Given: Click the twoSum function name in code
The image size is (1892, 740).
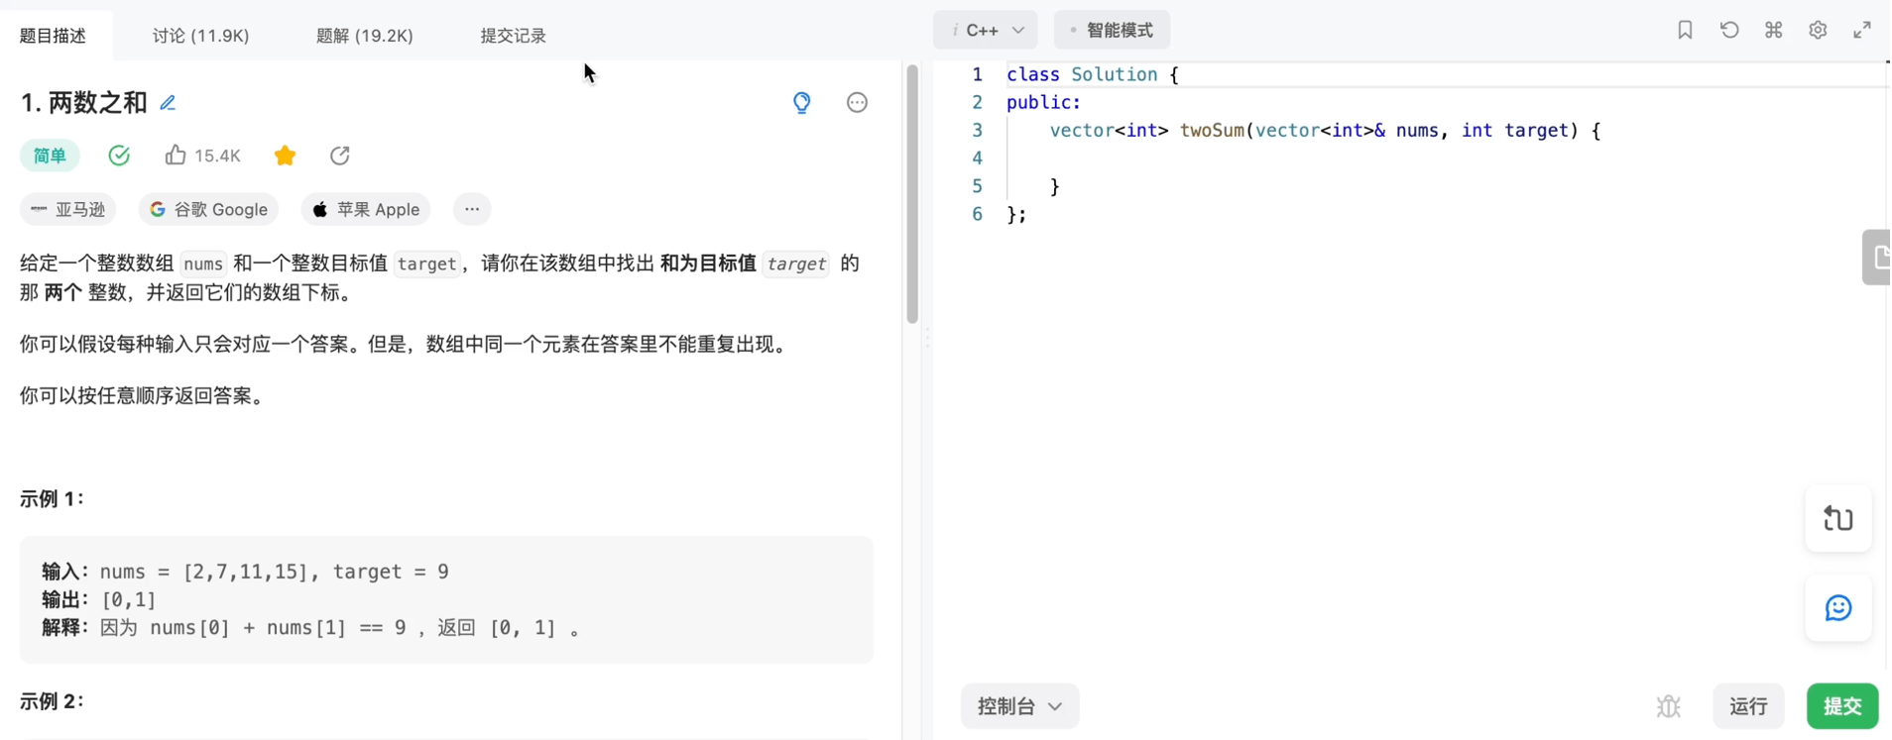Looking at the screenshot, I should tap(1212, 131).
